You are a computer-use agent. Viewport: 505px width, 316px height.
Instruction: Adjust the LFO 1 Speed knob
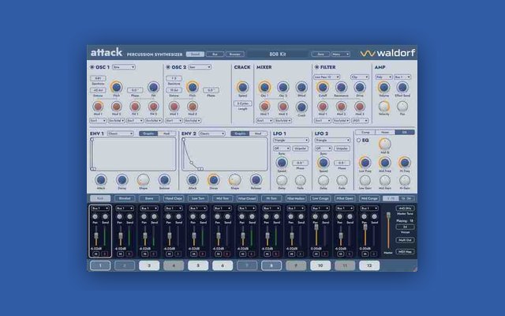point(282,163)
